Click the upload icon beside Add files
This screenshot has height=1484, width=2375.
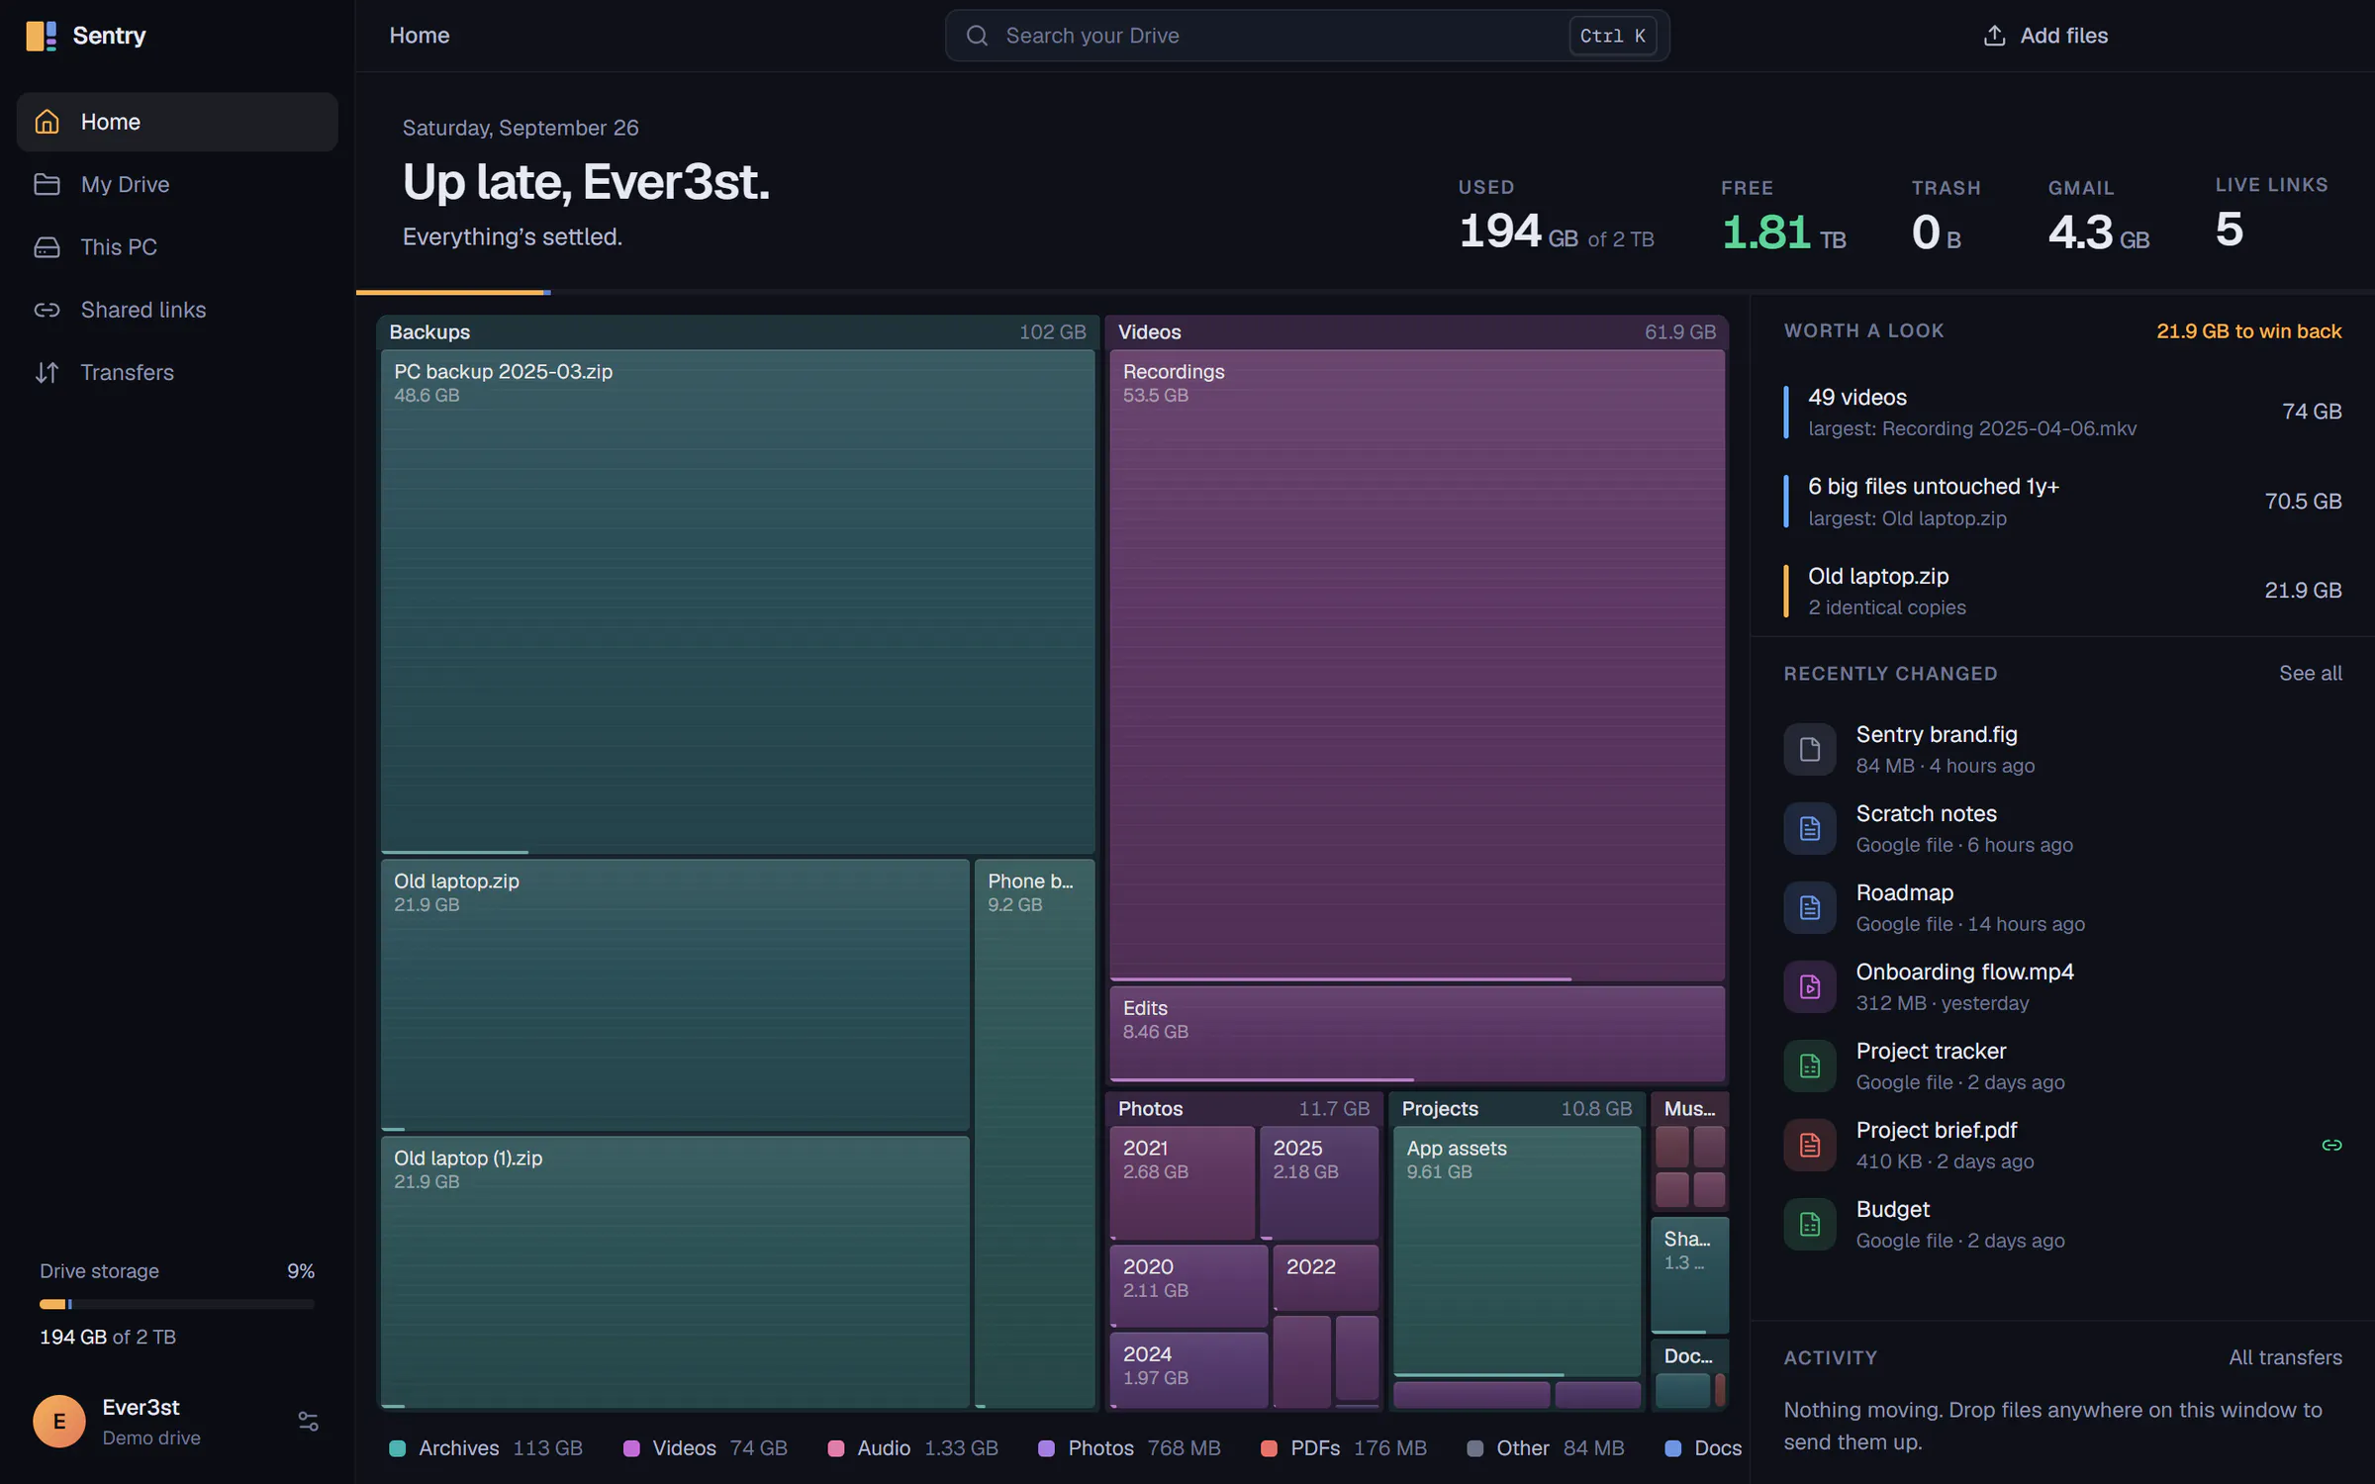1994,36
